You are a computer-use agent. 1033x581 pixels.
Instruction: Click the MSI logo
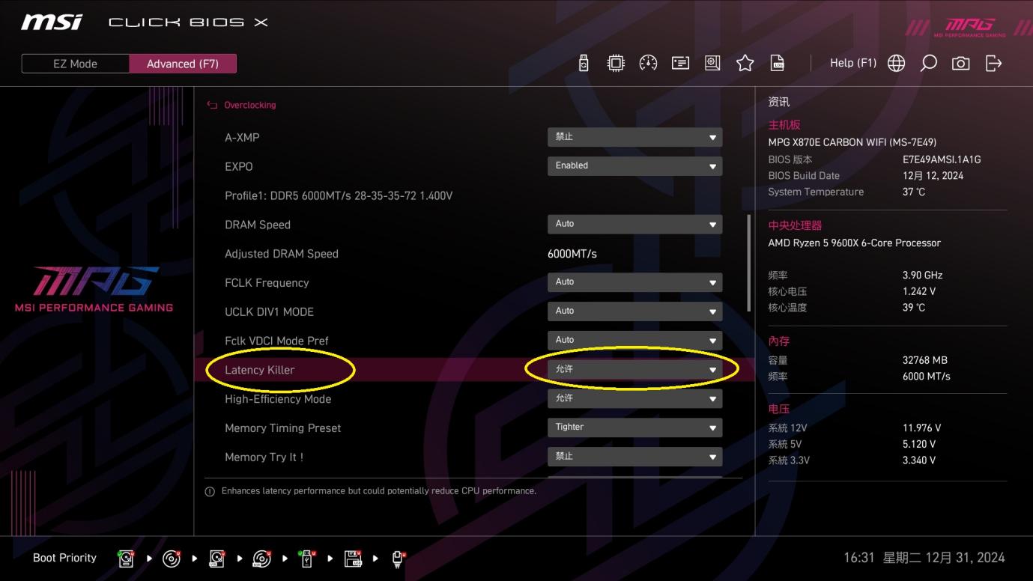[52, 22]
